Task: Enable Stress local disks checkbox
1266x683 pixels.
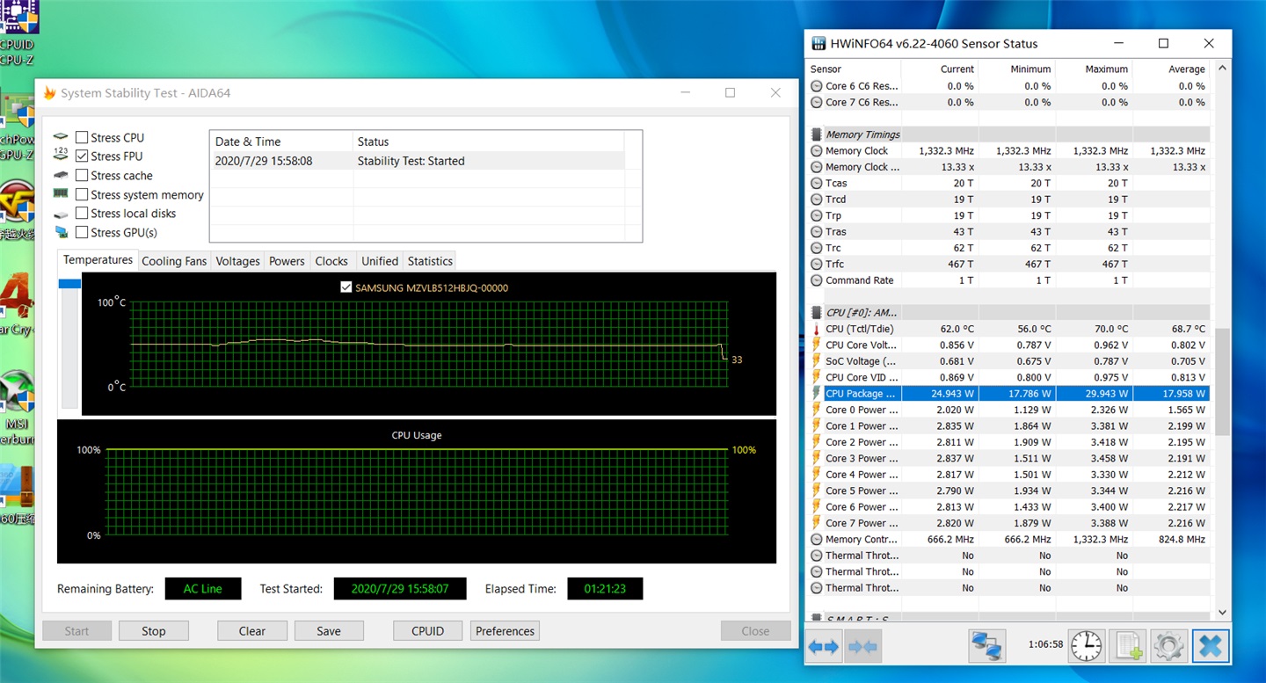Action: [x=82, y=213]
